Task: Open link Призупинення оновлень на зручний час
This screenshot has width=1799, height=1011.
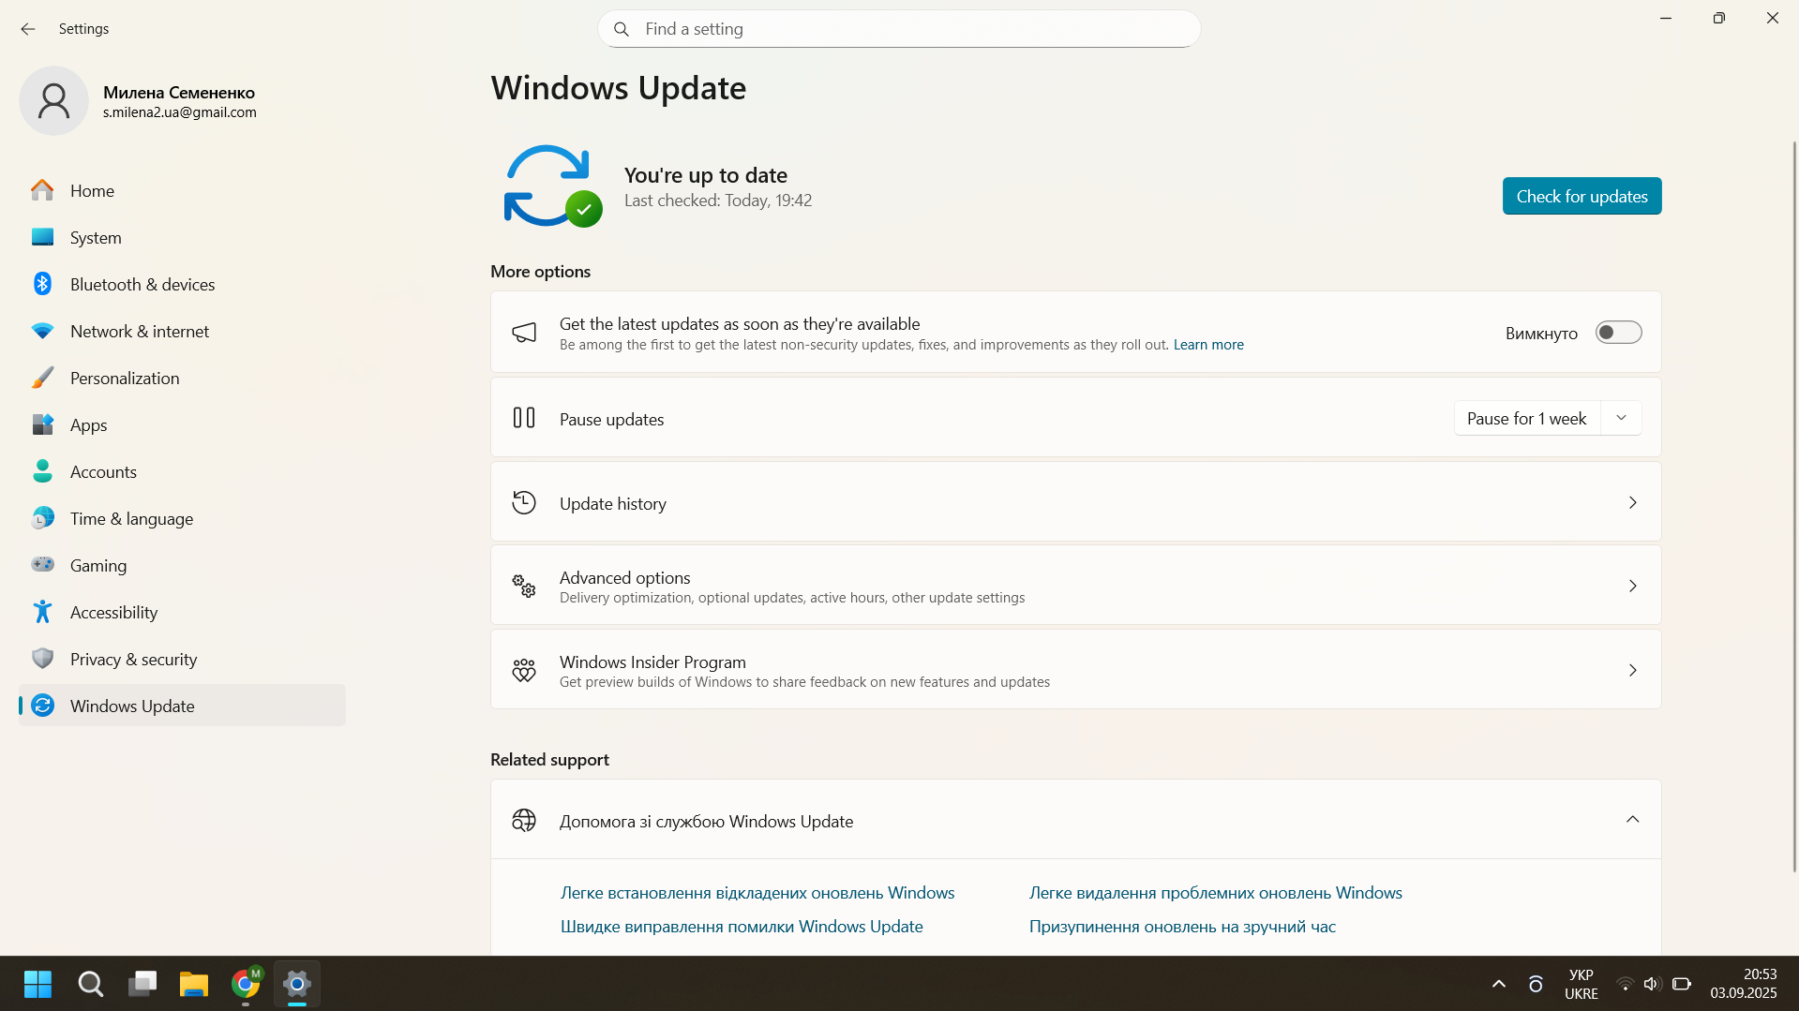Action: [x=1182, y=927]
